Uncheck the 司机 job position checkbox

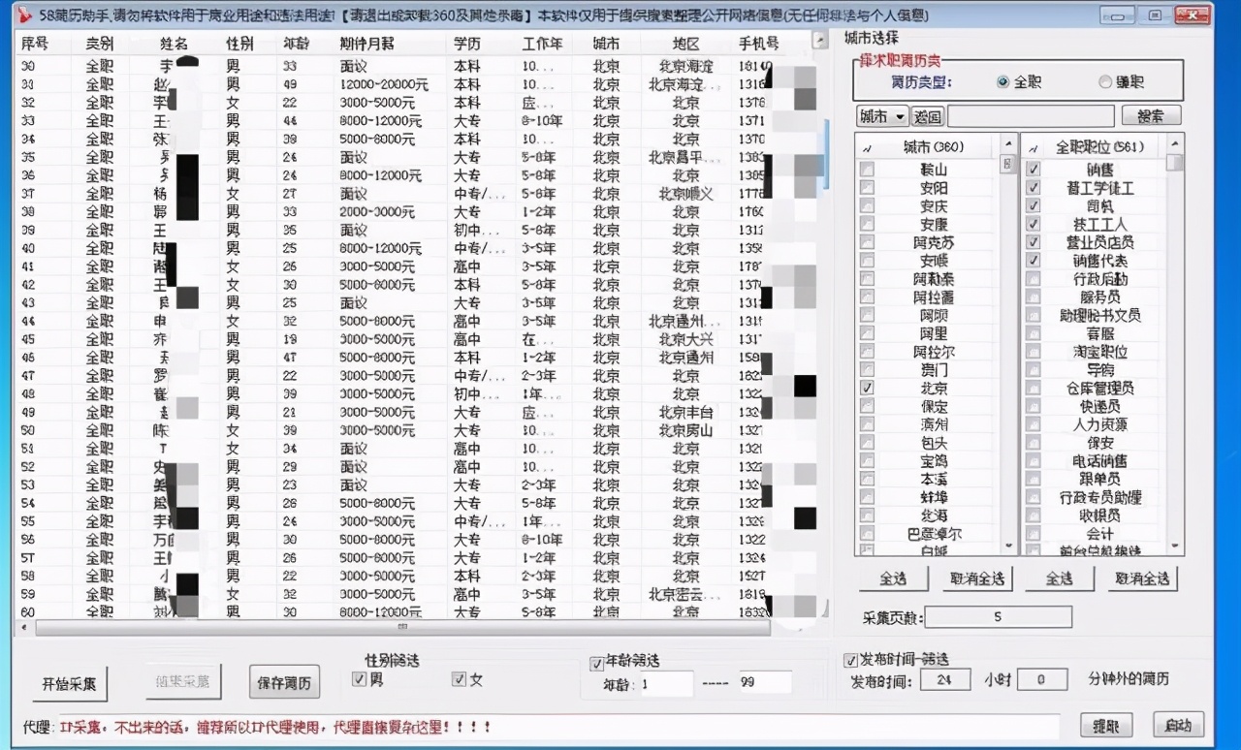click(x=1033, y=205)
